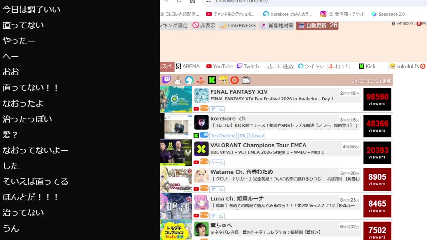Open Watame Ch. channel avatar
The width and height of the screenshot is (427, 240).
point(201,176)
